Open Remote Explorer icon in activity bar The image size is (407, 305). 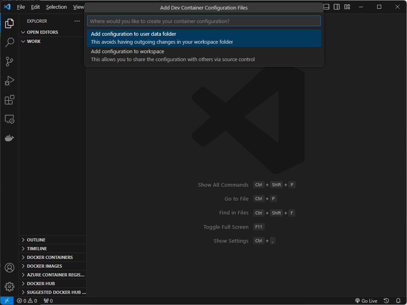10,119
